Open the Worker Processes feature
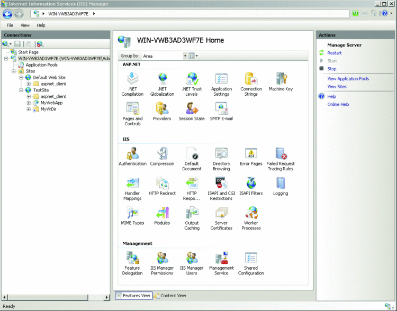The width and height of the screenshot is (397, 311). 251,213
